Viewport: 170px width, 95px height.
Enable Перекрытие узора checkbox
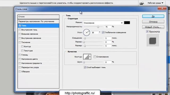pos(20,67)
